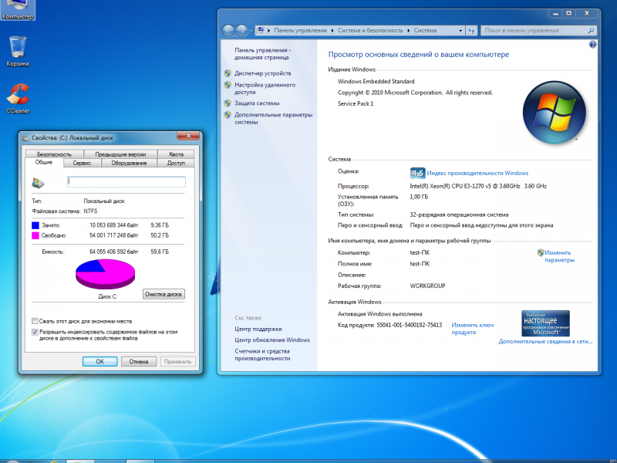
Task: Click the genuine Microsoft software badge
Action: (x=545, y=323)
